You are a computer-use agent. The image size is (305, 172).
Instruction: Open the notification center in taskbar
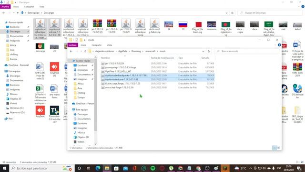coord(299,168)
